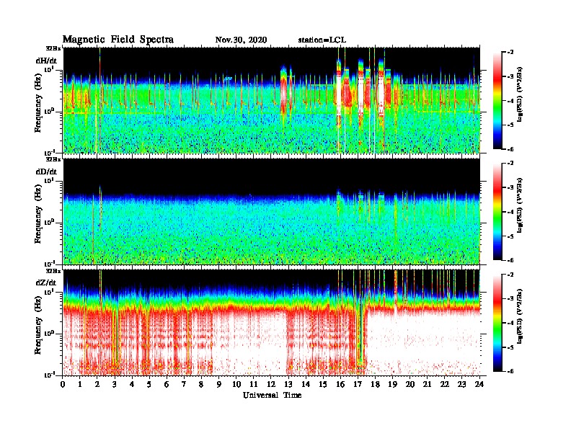
Task: Click hour "22" on the time axis
Action: click(x=445, y=384)
